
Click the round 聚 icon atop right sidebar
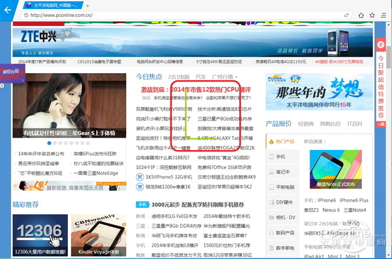[x=381, y=45]
